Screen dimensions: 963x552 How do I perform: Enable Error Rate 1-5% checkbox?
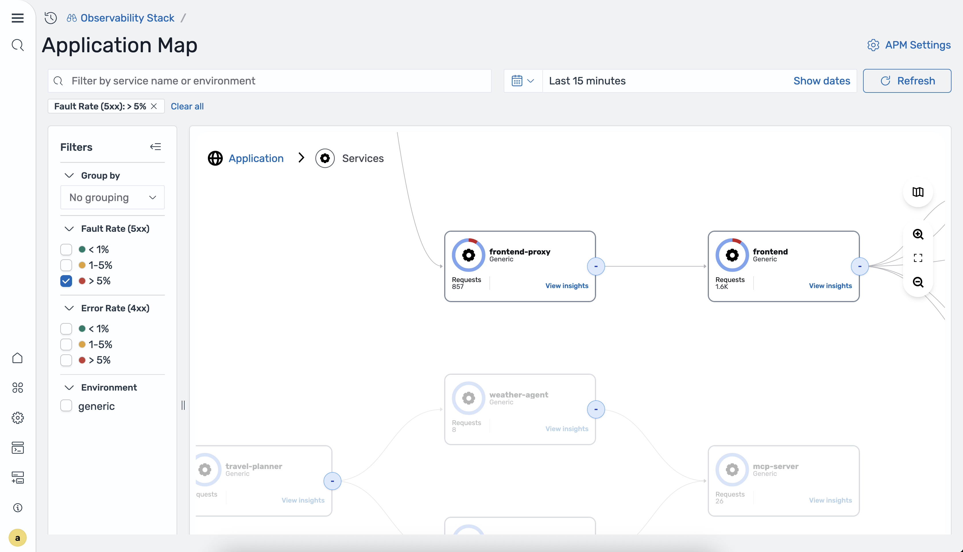tap(66, 344)
